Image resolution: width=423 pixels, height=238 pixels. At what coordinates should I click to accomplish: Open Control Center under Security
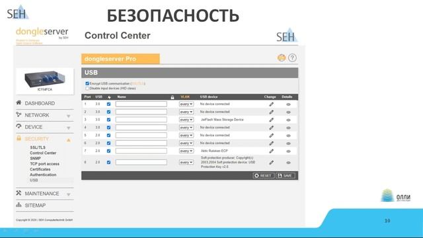tap(43, 153)
